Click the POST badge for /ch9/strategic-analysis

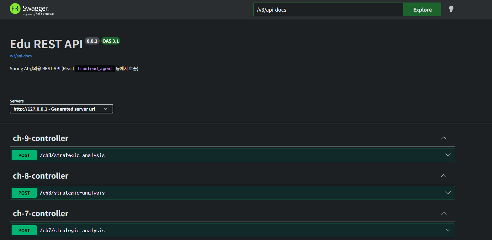[24, 155]
